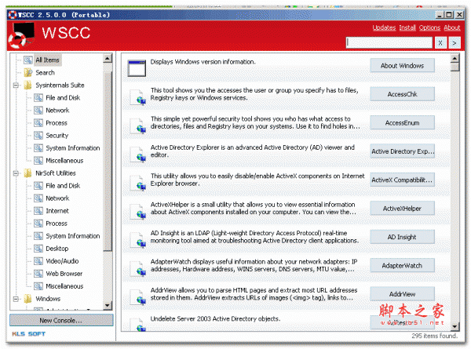
Task: Click the Active Directory Explorer row icon
Action: (138, 154)
